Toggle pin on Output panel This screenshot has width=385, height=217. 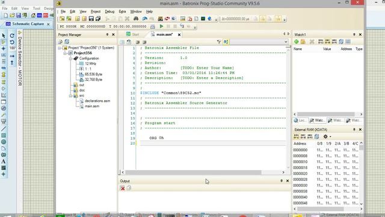coord(282,181)
